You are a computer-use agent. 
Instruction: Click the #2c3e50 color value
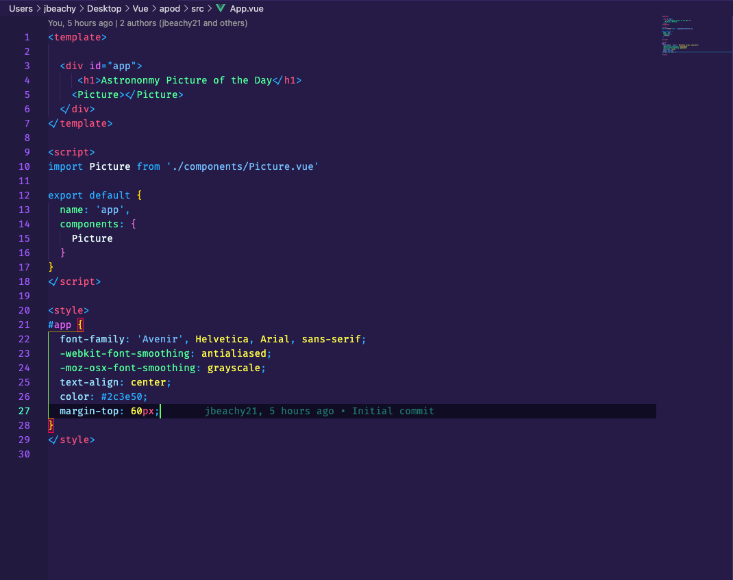pyautogui.click(x=121, y=396)
